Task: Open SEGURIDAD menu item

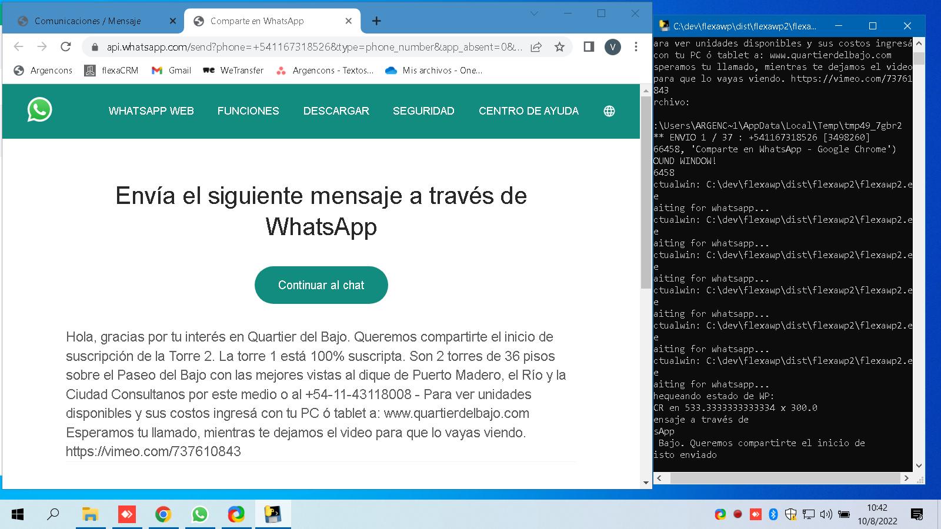Action: pyautogui.click(x=423, y=111)
